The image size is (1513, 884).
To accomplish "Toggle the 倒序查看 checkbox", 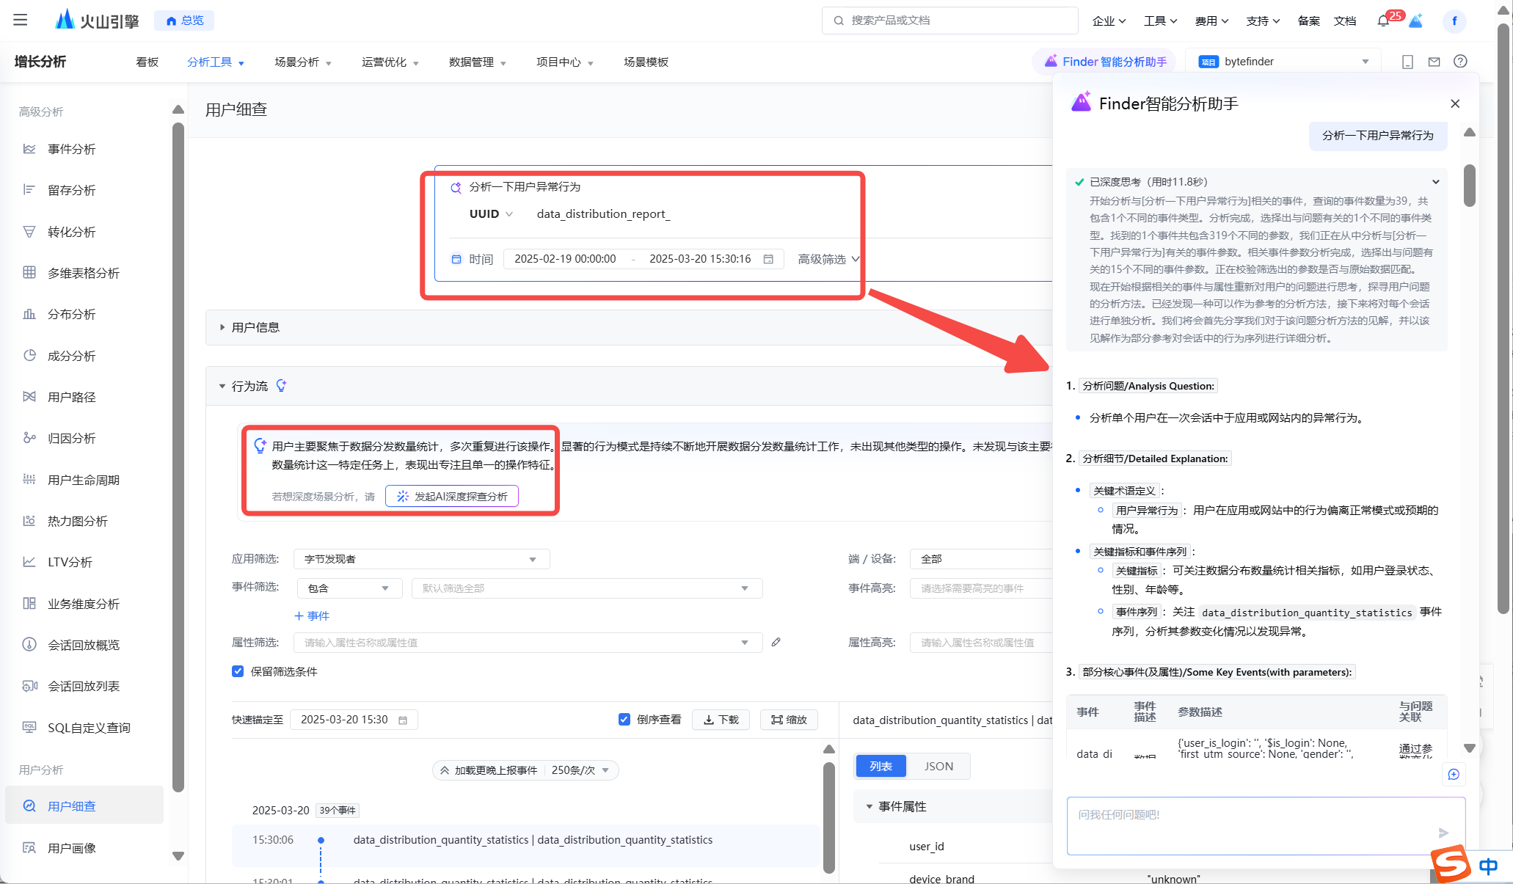I will pos(624,720).
